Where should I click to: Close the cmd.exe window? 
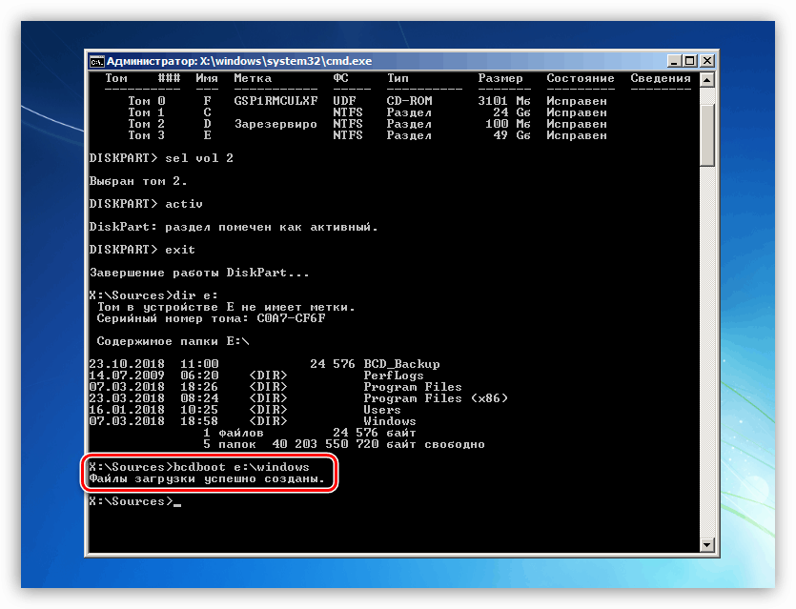706,61
